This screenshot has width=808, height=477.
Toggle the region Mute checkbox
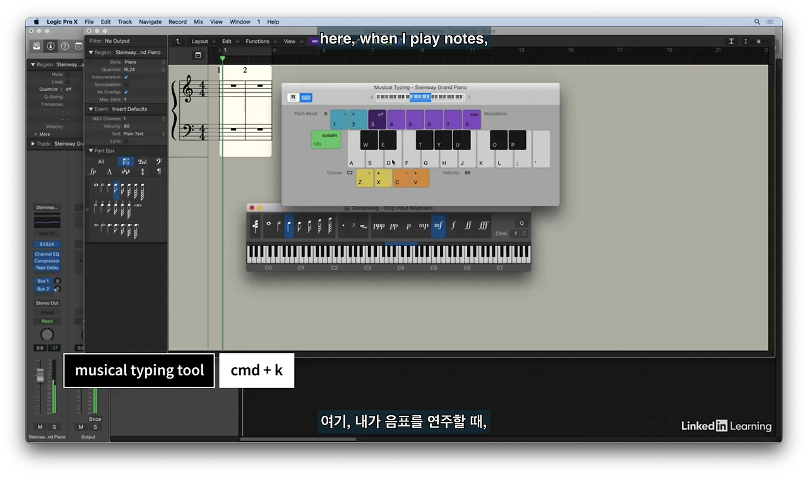point(68,74)
